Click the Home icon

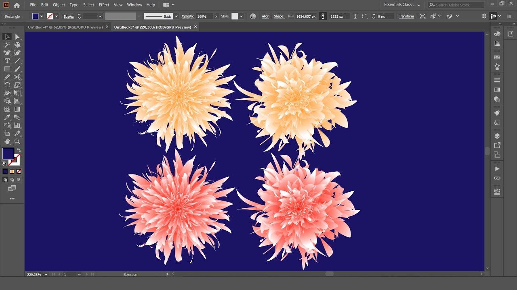(x=17, y=5)
